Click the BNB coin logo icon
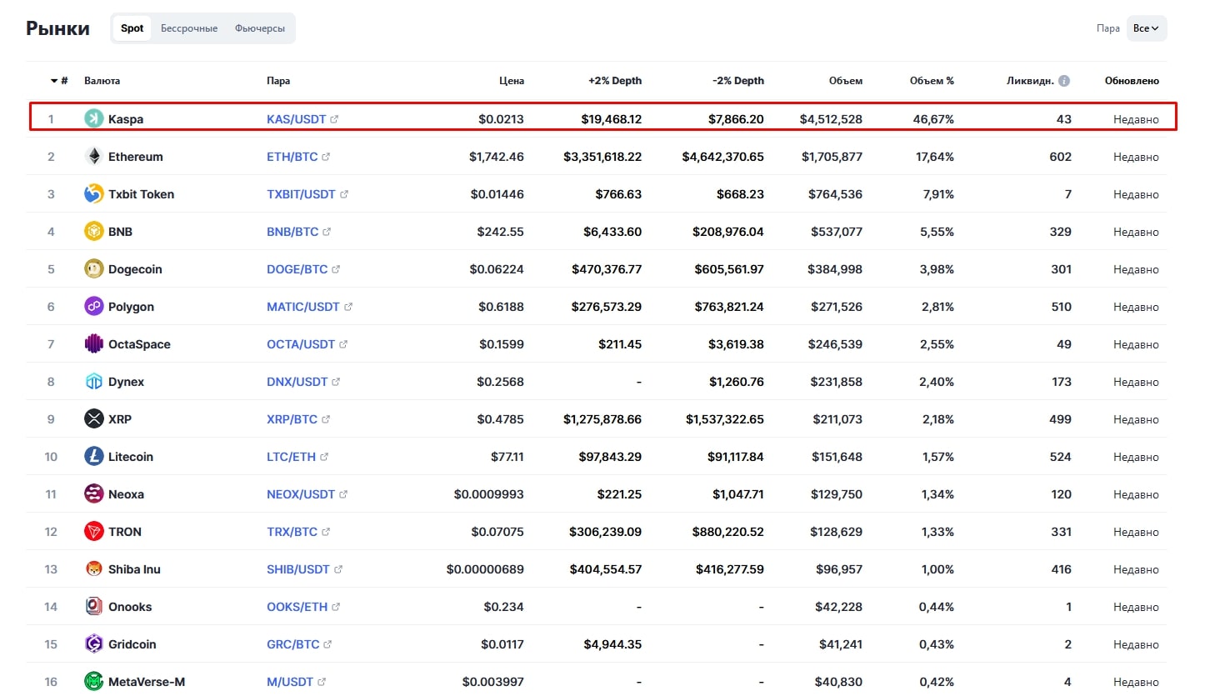 94,231
